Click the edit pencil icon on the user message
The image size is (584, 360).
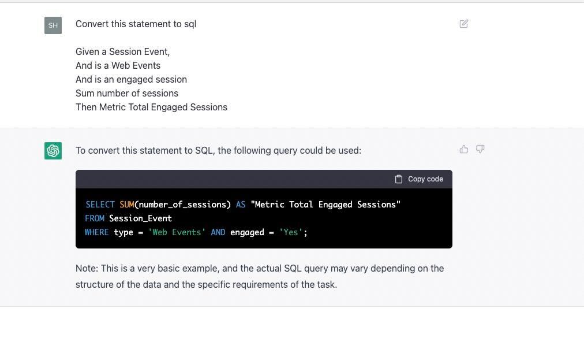click(463, 24)
